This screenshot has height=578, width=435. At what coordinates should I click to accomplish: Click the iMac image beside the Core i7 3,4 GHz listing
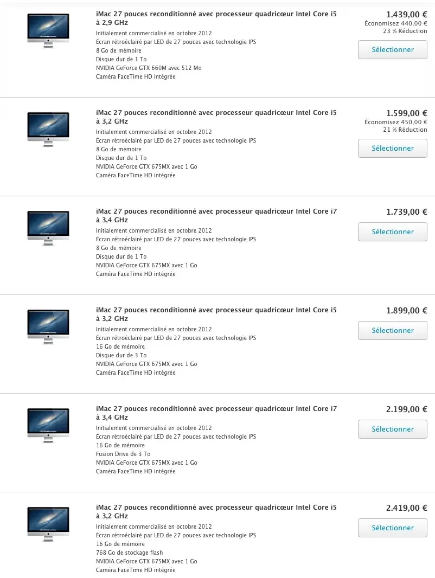48,228
